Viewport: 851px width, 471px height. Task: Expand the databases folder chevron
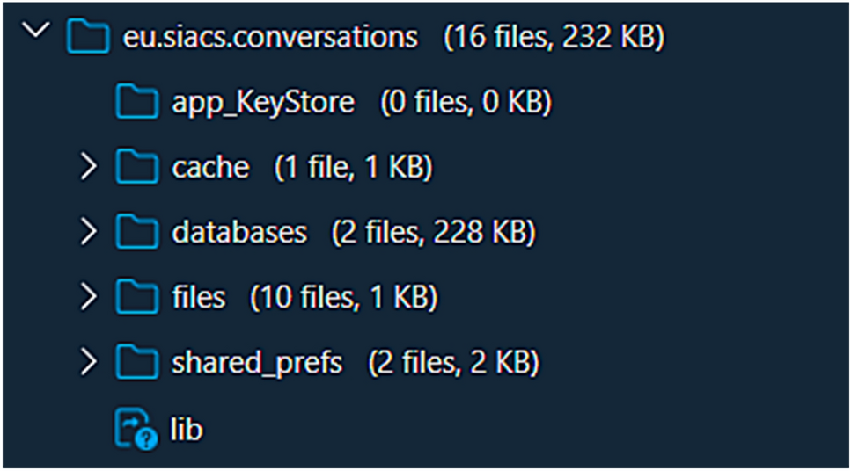point(87,232)
